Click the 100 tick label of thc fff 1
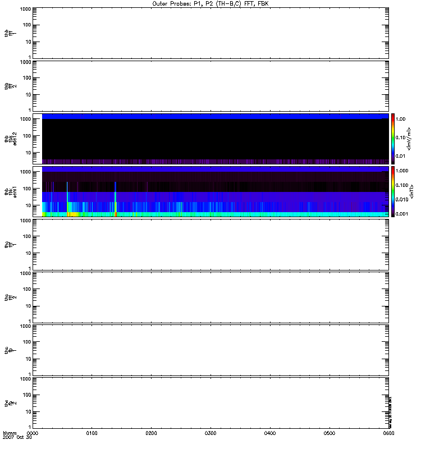 coord(27,236)
